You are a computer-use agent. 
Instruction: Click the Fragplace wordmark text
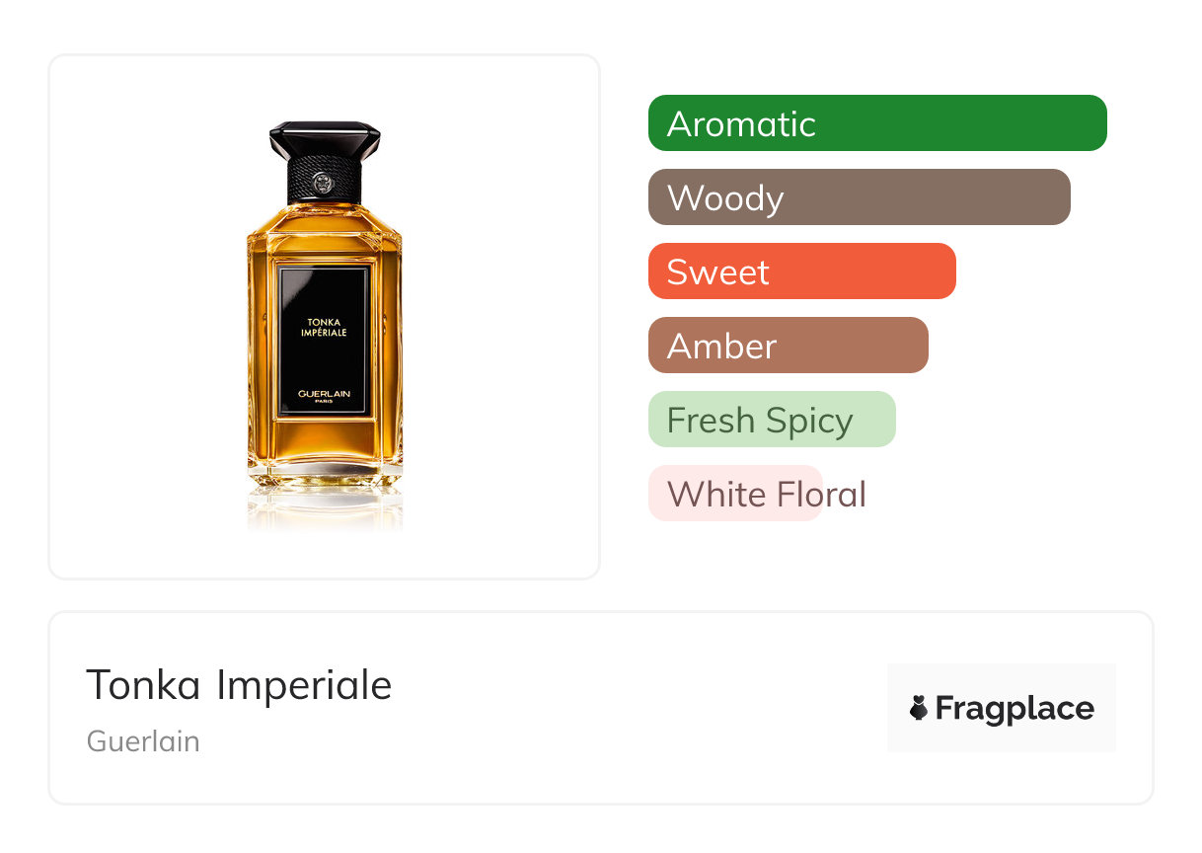1014,708
